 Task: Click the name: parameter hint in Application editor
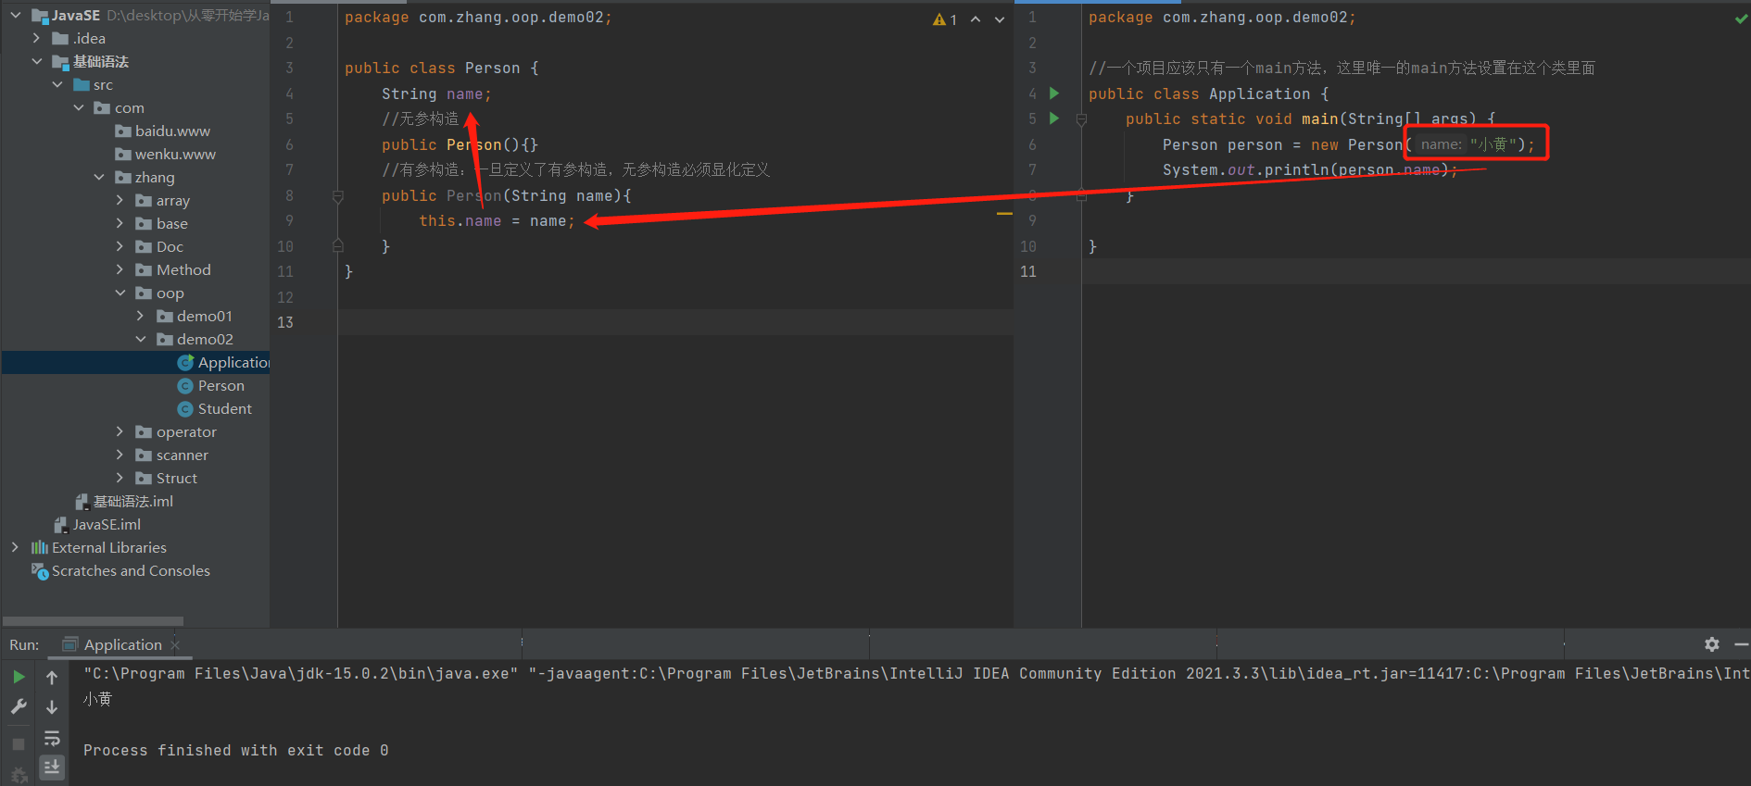(1441, 144)
